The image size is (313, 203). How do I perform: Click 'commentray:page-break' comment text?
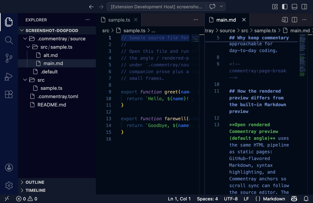tap(258, 71)
